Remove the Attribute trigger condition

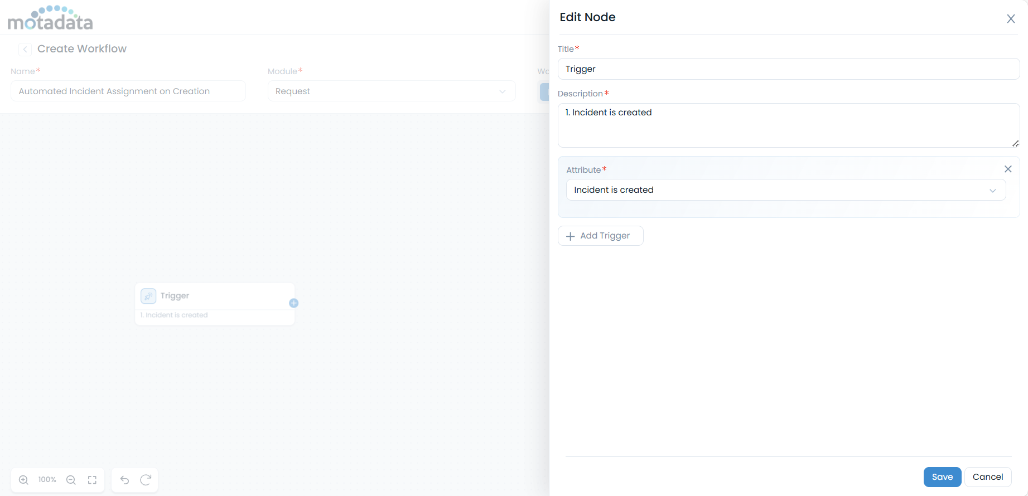[1007, 169]
